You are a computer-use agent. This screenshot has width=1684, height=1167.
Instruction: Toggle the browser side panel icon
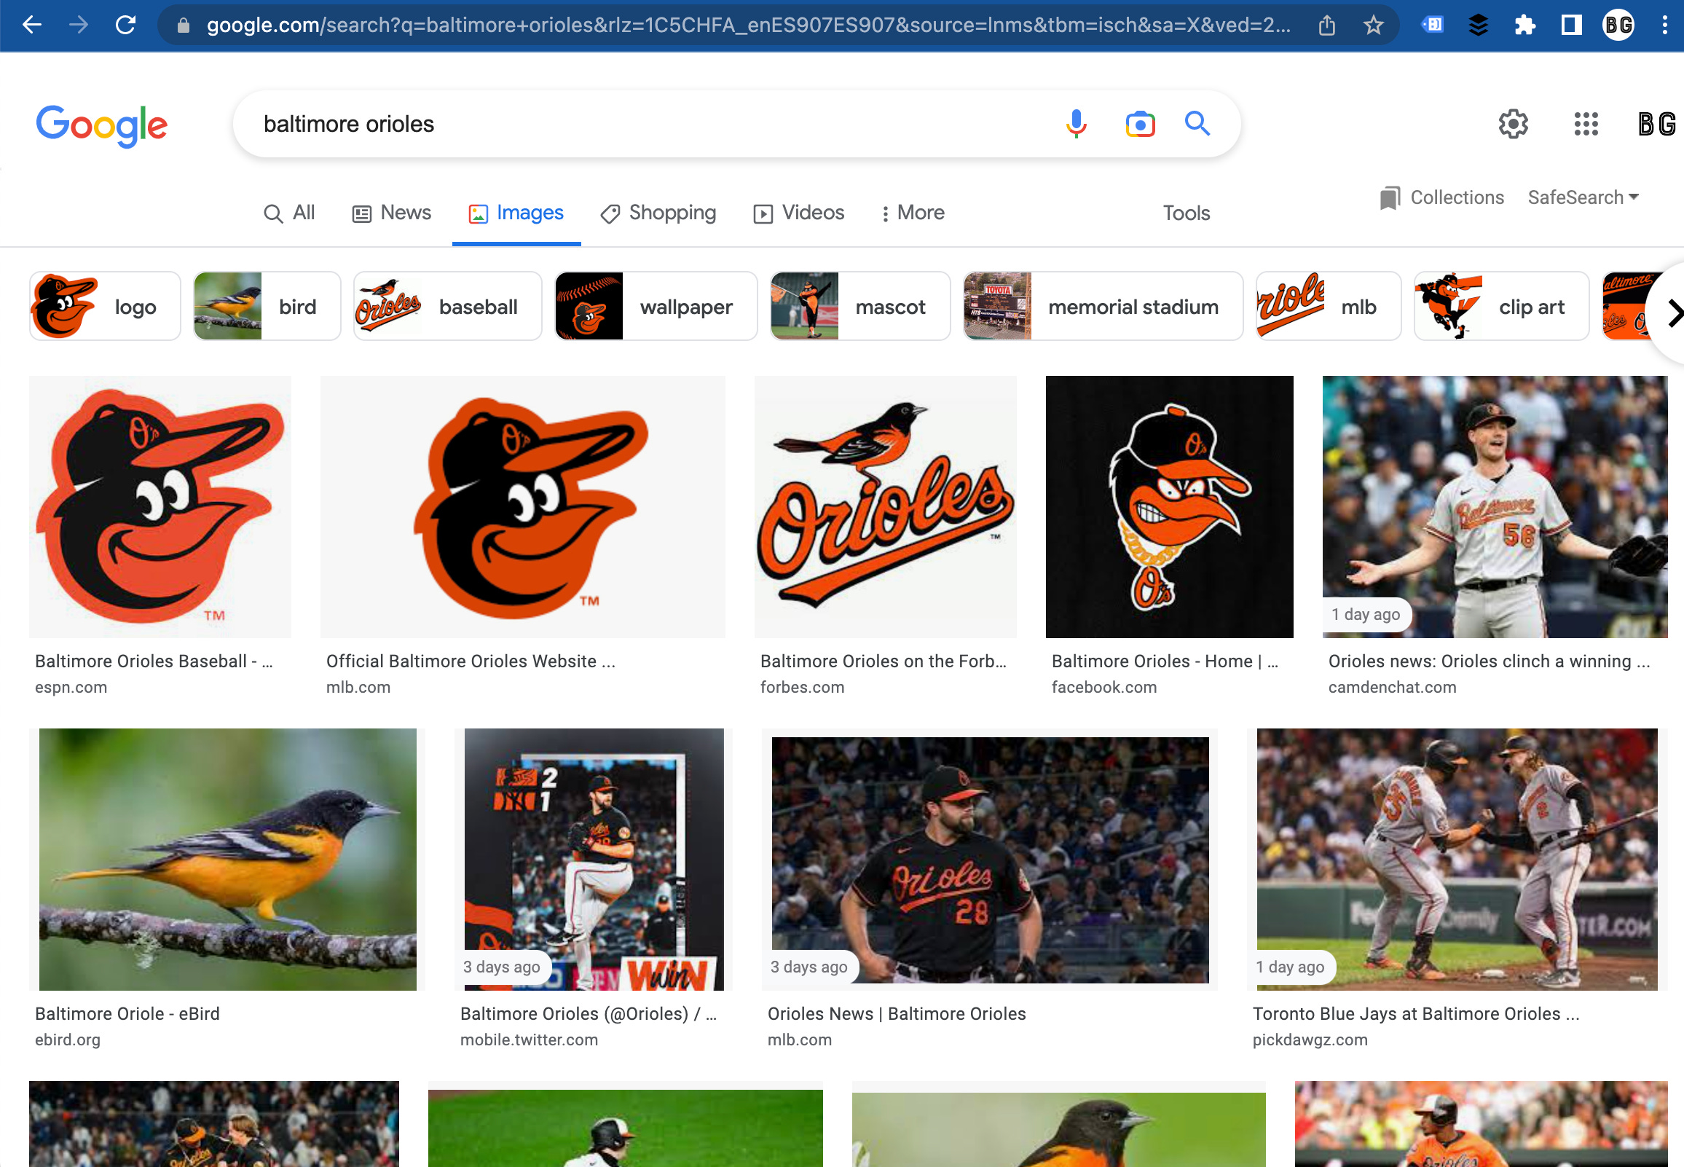click(x=1571, y=25)
